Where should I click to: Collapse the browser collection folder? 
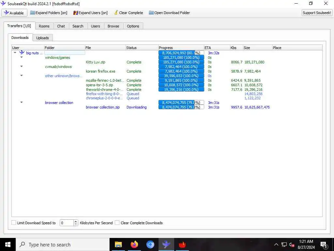tap(22, 102)
